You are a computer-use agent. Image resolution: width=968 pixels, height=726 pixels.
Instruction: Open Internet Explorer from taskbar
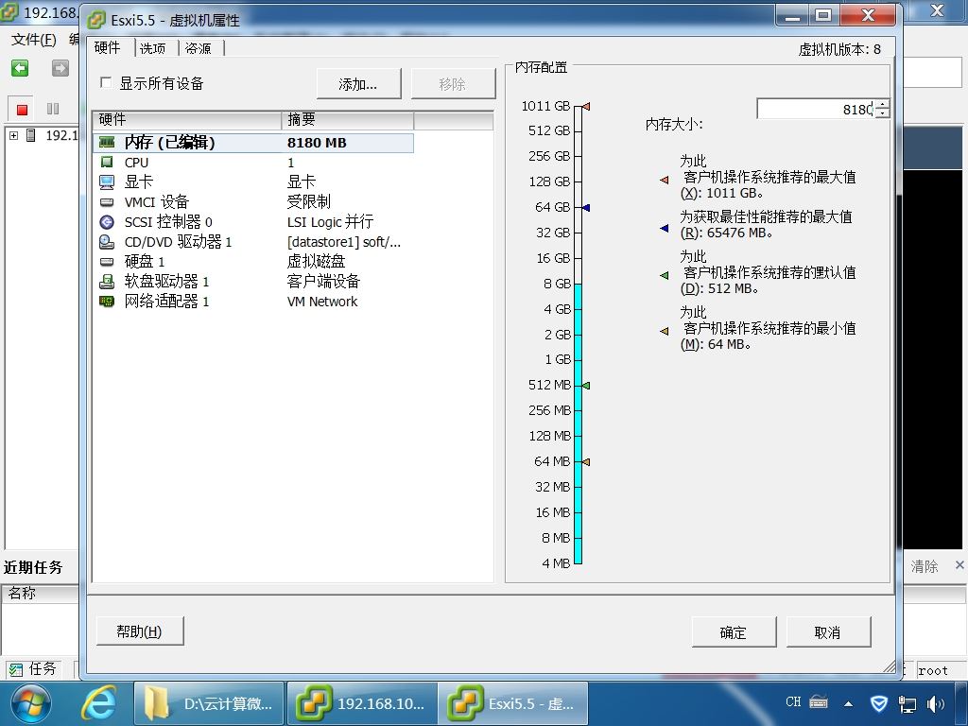coord(98,703)
